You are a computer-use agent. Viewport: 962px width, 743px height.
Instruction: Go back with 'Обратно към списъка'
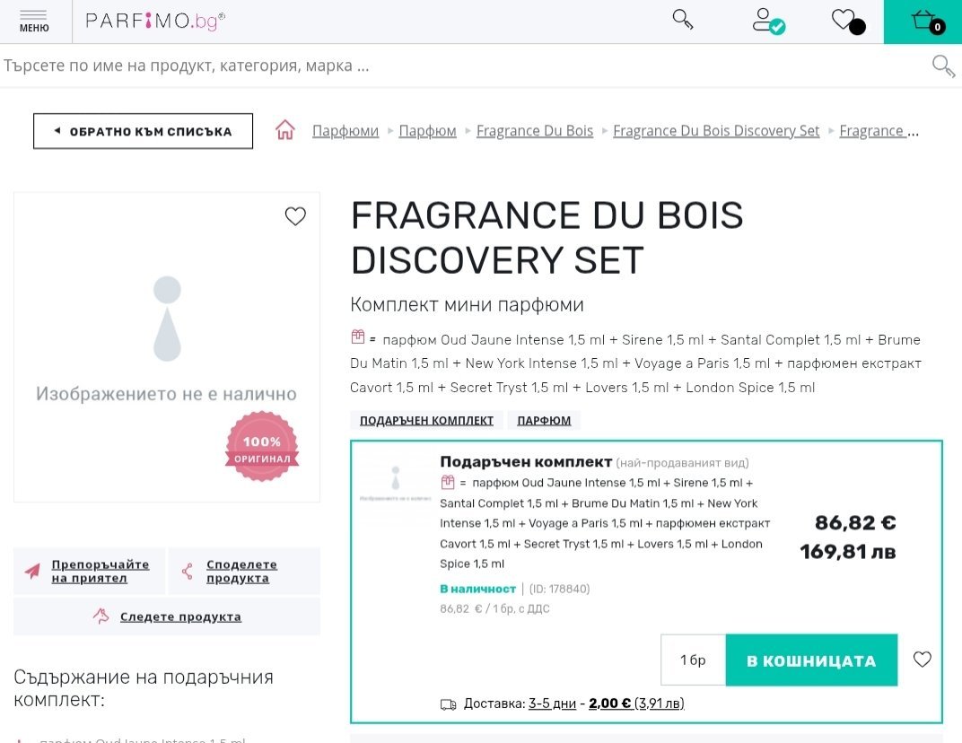click(x=143, y=131)
